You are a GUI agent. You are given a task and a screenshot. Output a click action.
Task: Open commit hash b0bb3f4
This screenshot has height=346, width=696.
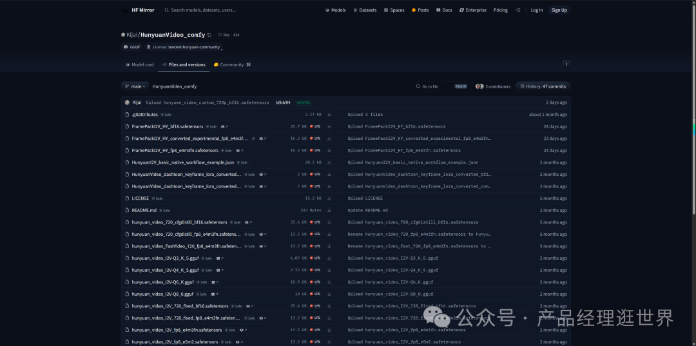point(283,102)
